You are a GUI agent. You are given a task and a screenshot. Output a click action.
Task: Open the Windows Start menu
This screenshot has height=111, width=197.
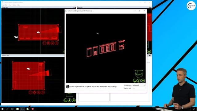(x=2, y=109)
